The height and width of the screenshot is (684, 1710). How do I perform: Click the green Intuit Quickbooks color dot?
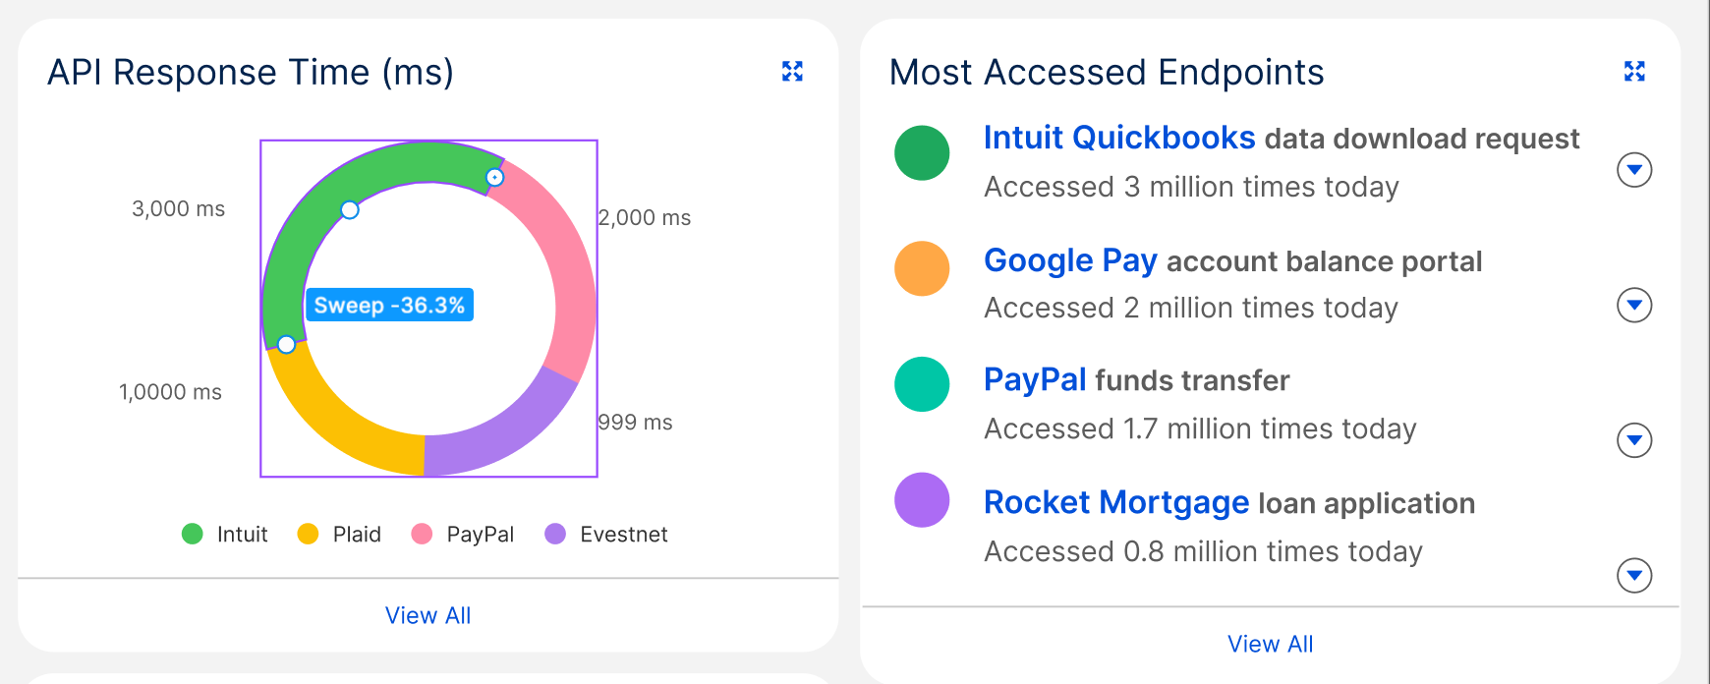922,152
